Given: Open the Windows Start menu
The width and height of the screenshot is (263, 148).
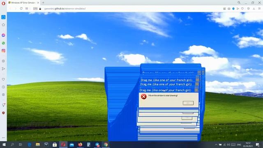Looking at the screenshot, I should point(4,145).
